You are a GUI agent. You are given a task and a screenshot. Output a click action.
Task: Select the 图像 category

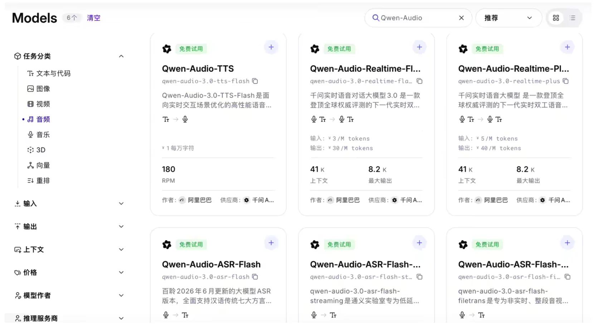(39, 89)
